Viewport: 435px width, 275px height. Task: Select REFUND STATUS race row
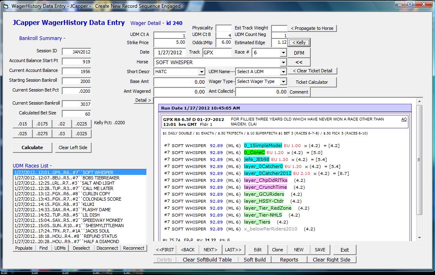(x=80, y=236)
